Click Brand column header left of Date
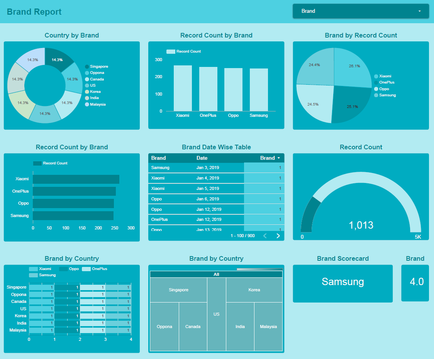The height and width of the screenshot is (359, 434). (158, 158)
